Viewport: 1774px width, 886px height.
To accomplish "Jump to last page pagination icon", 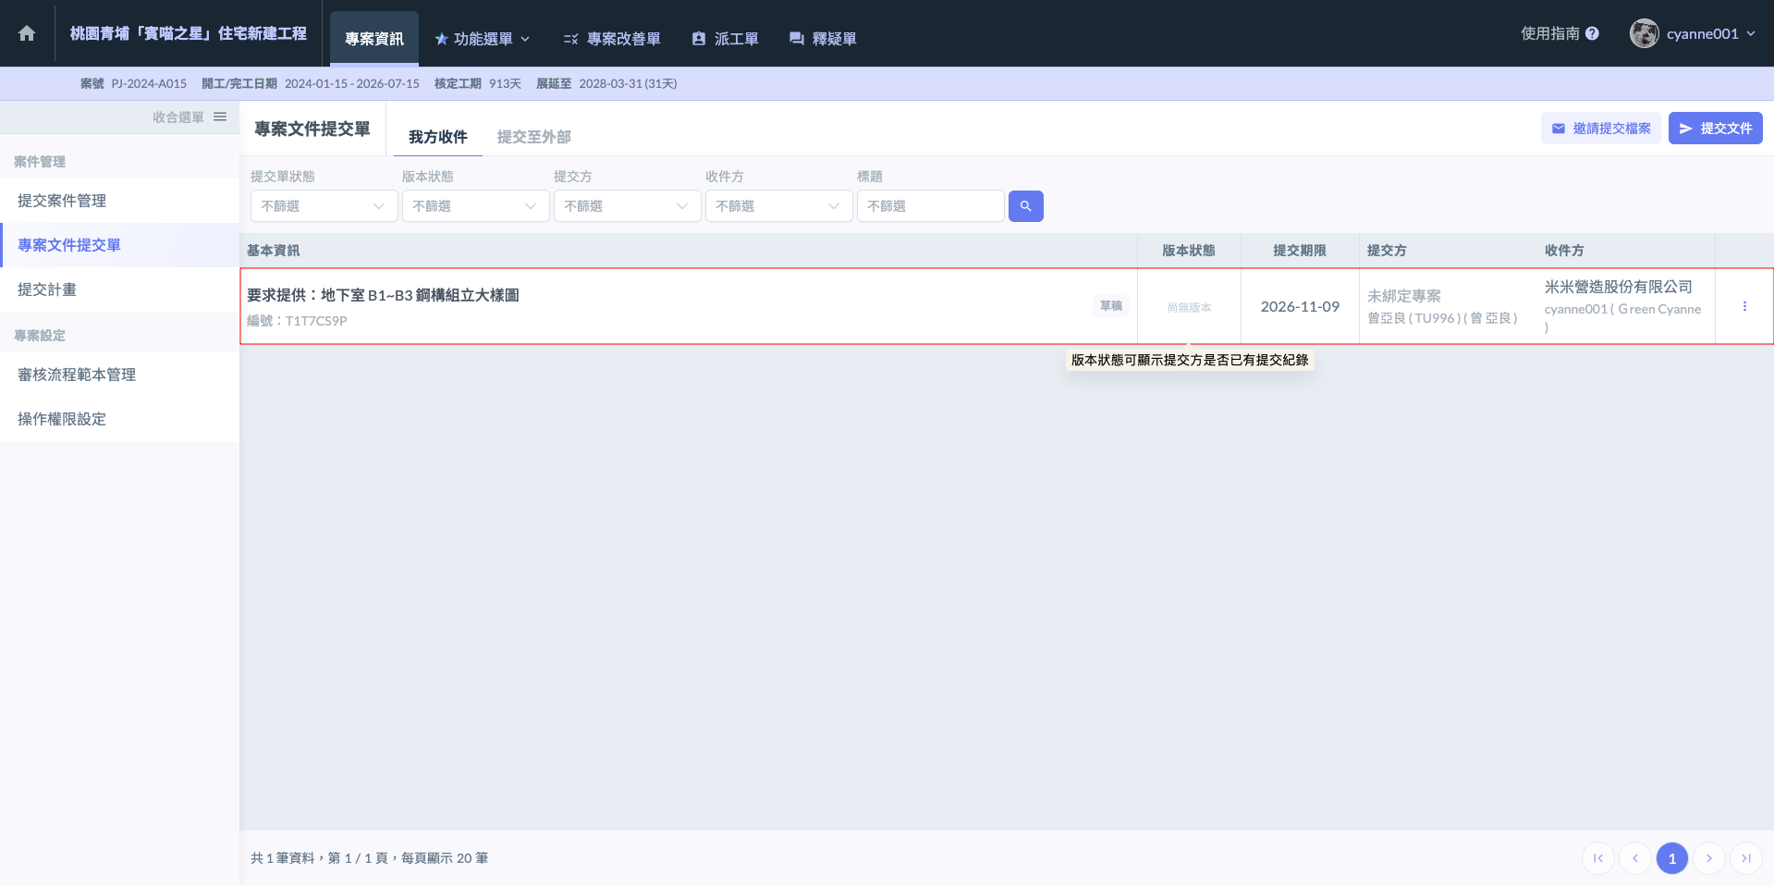I will tap(1746, 858).
